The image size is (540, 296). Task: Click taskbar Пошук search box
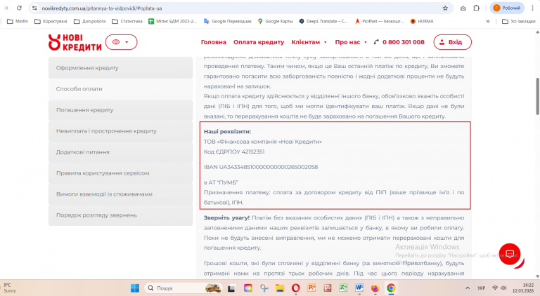point(184,288)
